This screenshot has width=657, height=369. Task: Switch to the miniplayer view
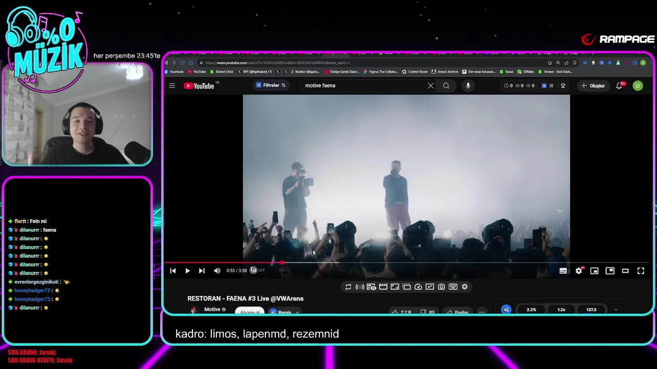[594, 271]
